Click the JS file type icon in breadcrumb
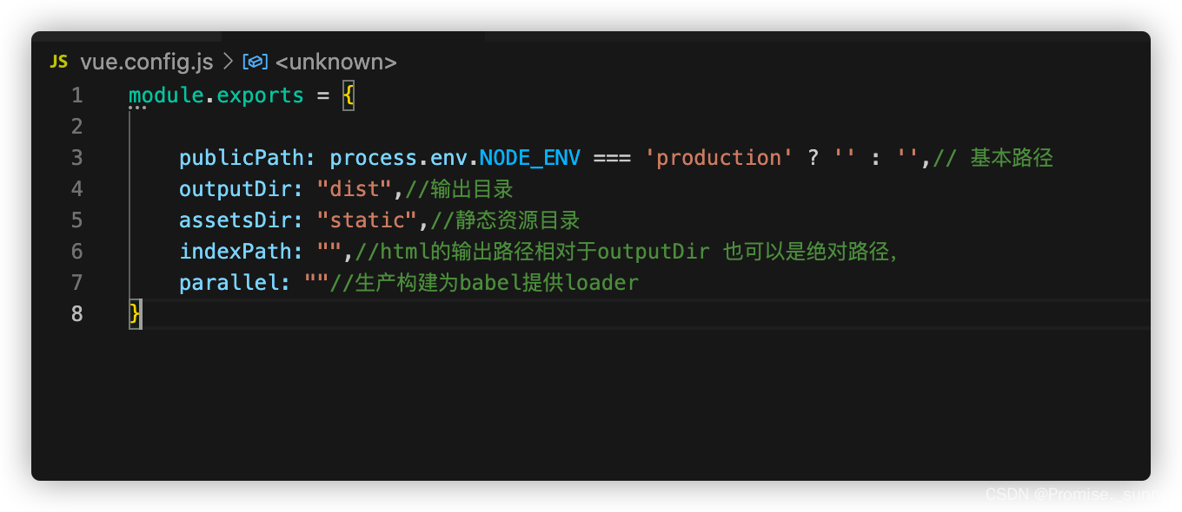Screen dimensions: 1182x512 (x=58, y=62)
